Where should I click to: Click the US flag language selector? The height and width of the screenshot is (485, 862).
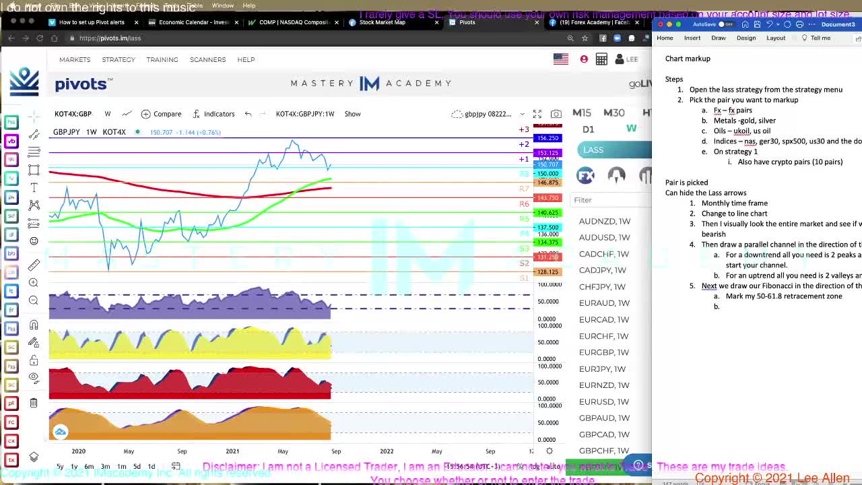point(561,59)
